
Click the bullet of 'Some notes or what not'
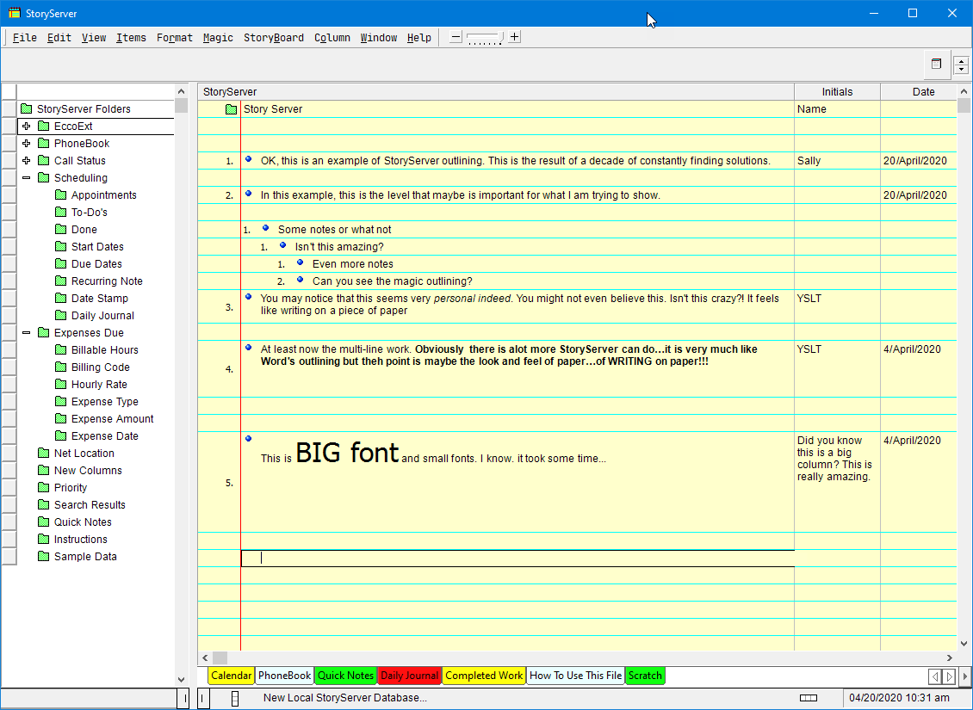(x=265, y=228)
